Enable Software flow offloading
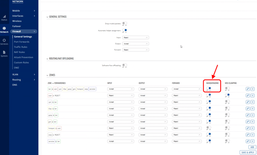Viewport: 257px width, 155px height. [x=124, y=65]
